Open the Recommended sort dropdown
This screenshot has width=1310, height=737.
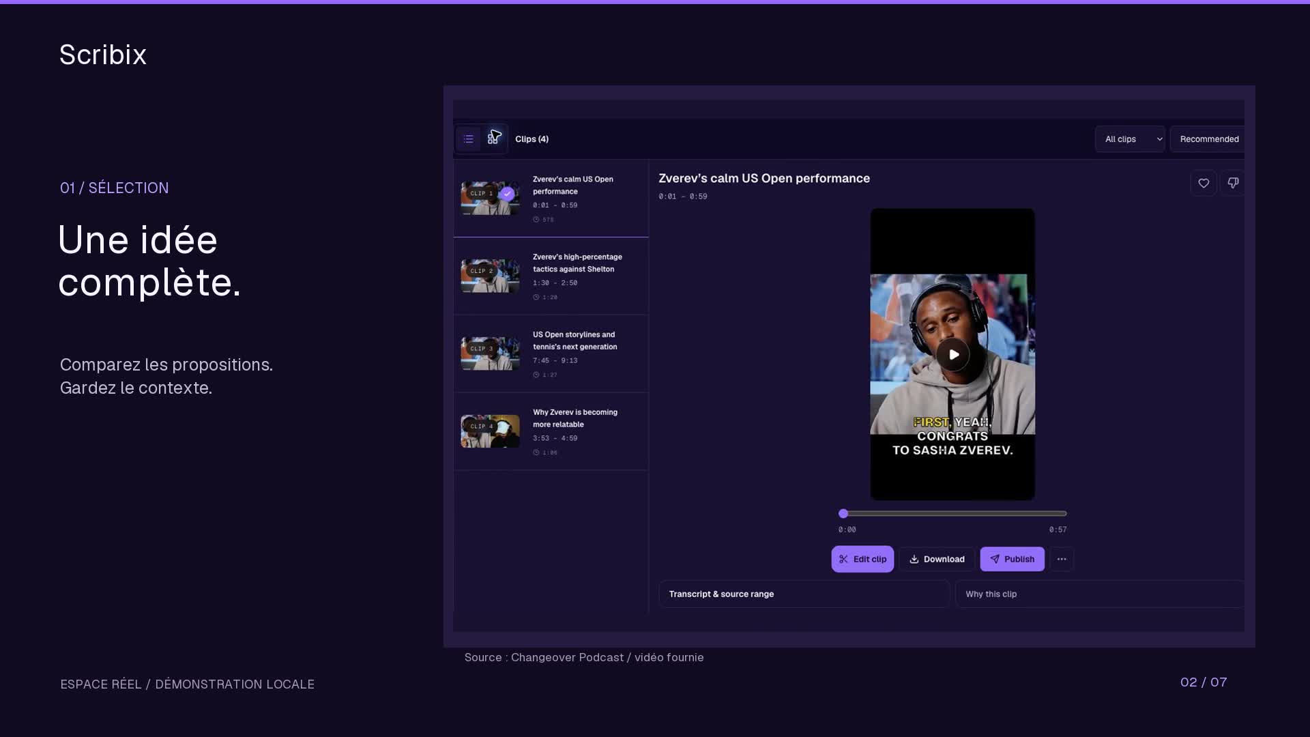(x=1208, y=139)
